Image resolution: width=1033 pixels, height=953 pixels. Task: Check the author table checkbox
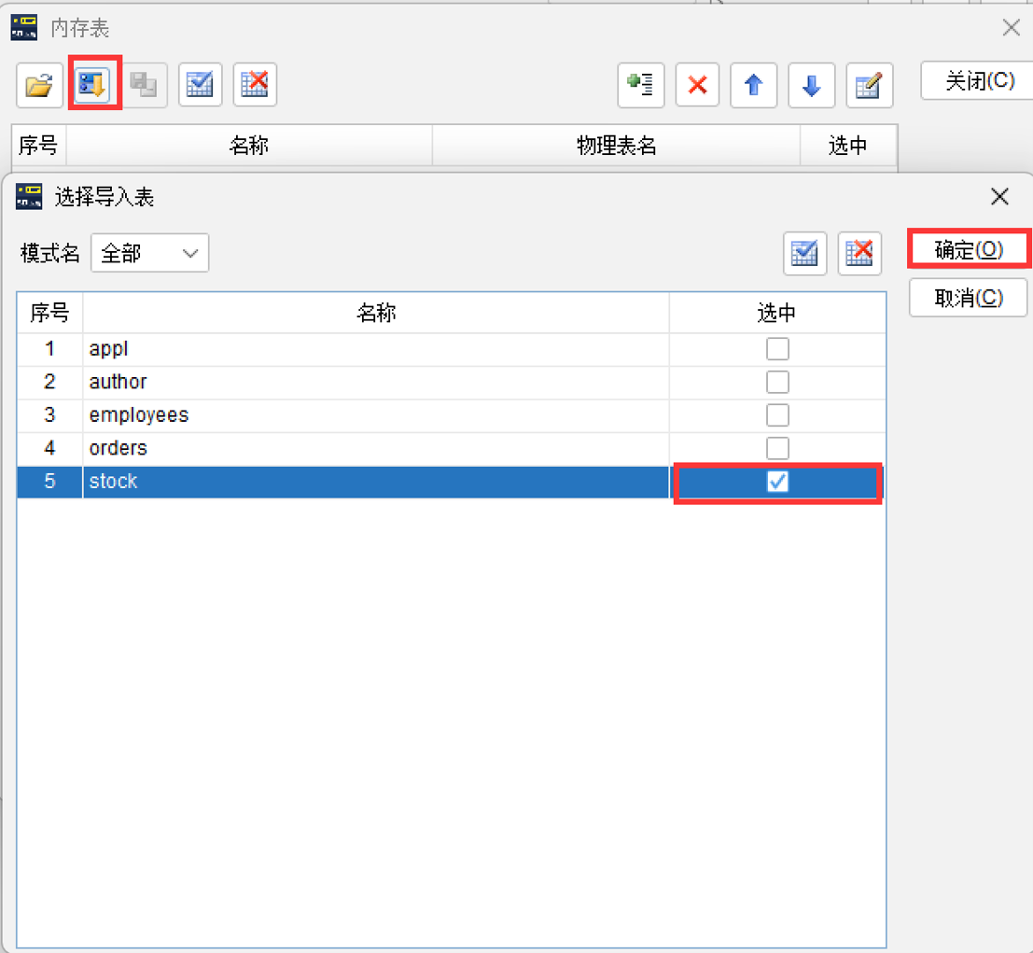[777, 382]
